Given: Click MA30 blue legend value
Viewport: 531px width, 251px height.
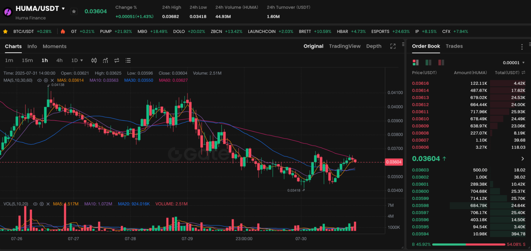Looking at the screenshot, I should 139,80.
